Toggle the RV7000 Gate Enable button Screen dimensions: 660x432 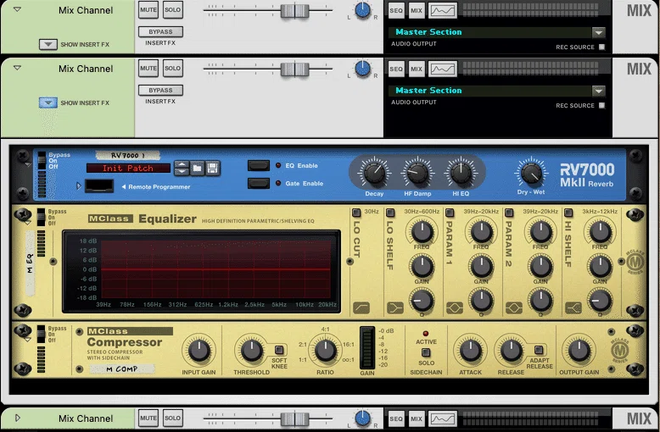tap(259, 183)
